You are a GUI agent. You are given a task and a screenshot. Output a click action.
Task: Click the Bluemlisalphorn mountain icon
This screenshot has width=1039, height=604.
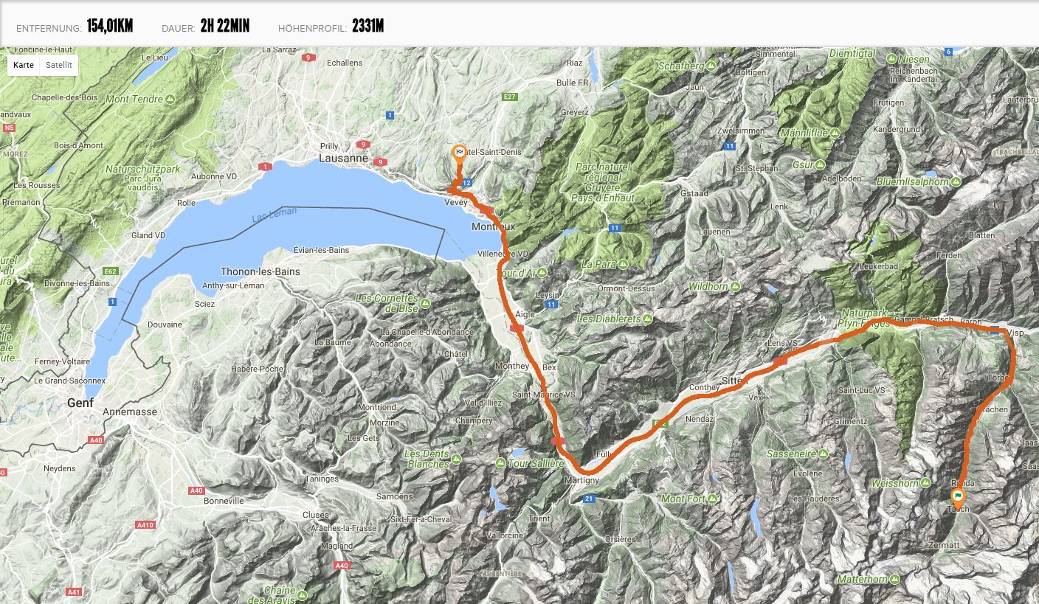tap(957, 181)
